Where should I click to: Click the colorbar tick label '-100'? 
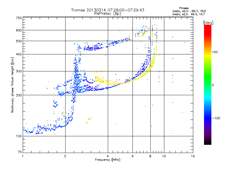pyautogui.click(x=216, y=118)
